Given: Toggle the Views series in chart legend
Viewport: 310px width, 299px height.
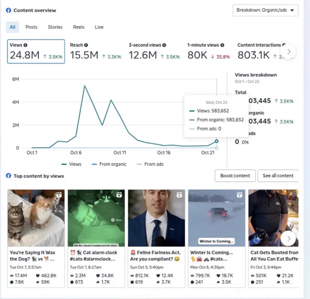Looking at the screenshot, I should coord(72,164).
